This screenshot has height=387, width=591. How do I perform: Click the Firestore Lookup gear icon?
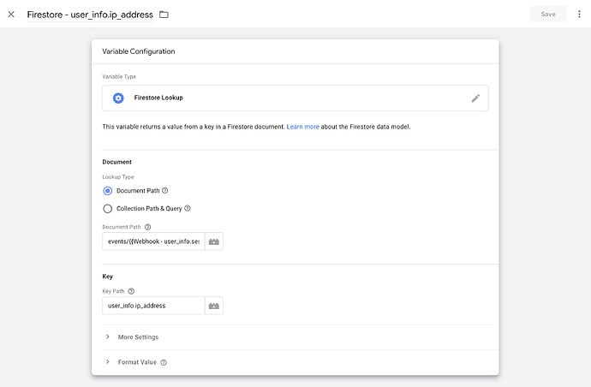(x=118, y=98)
